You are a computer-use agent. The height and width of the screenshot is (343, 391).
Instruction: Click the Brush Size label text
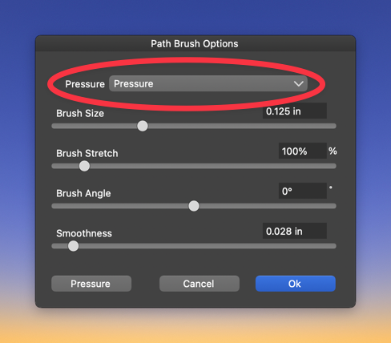pyautogui.click(x=80, y=113)
